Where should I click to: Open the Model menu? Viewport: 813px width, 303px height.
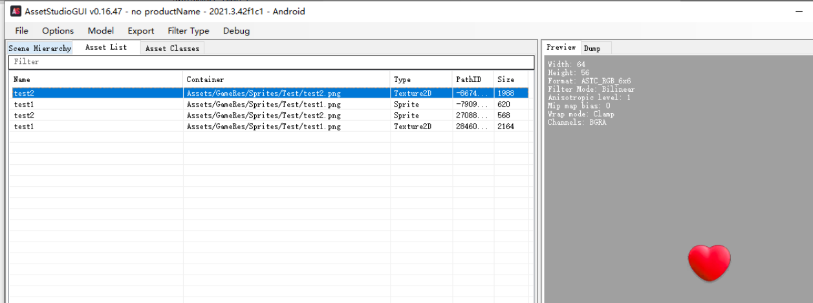(x=101, y=30)
